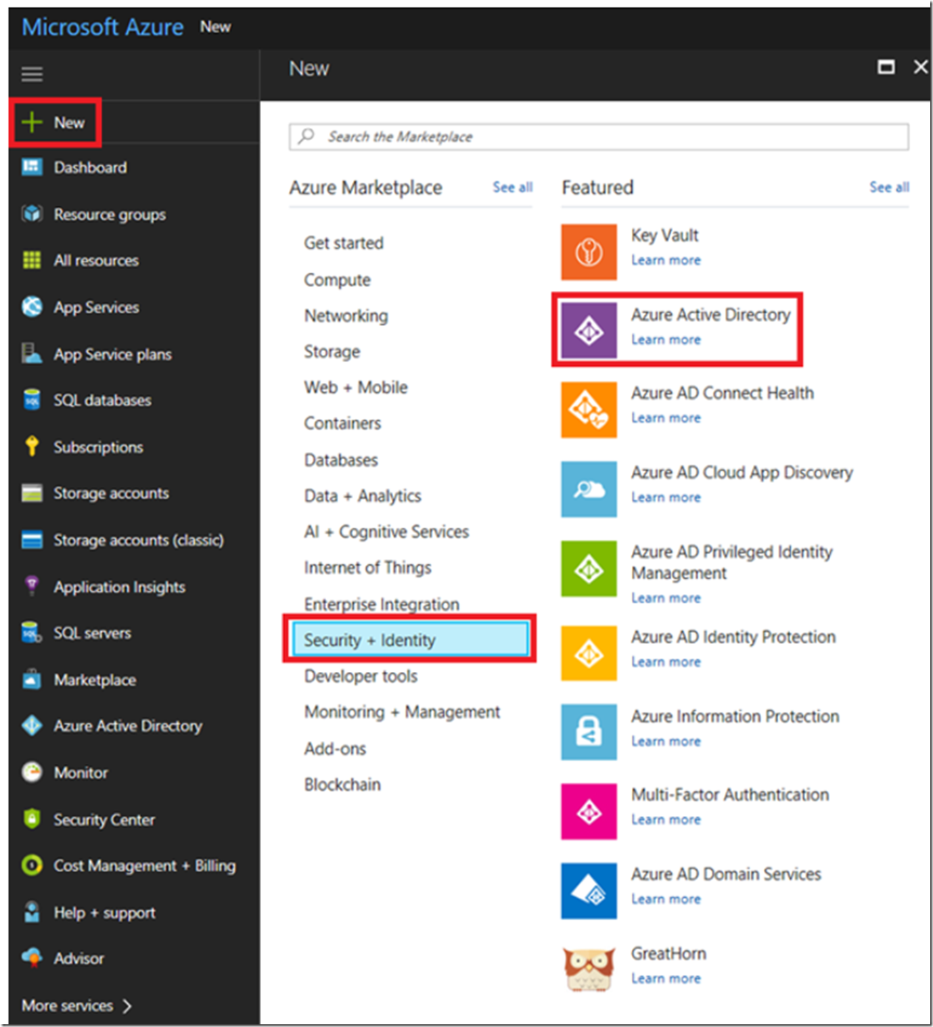Click Azure AD Domain Services tile icon
The height and width of the screenshot is (1027, 933).
tap(589, 891)
